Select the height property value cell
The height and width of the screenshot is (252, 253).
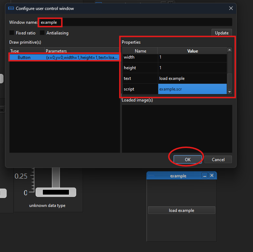(x=192, y=68)
